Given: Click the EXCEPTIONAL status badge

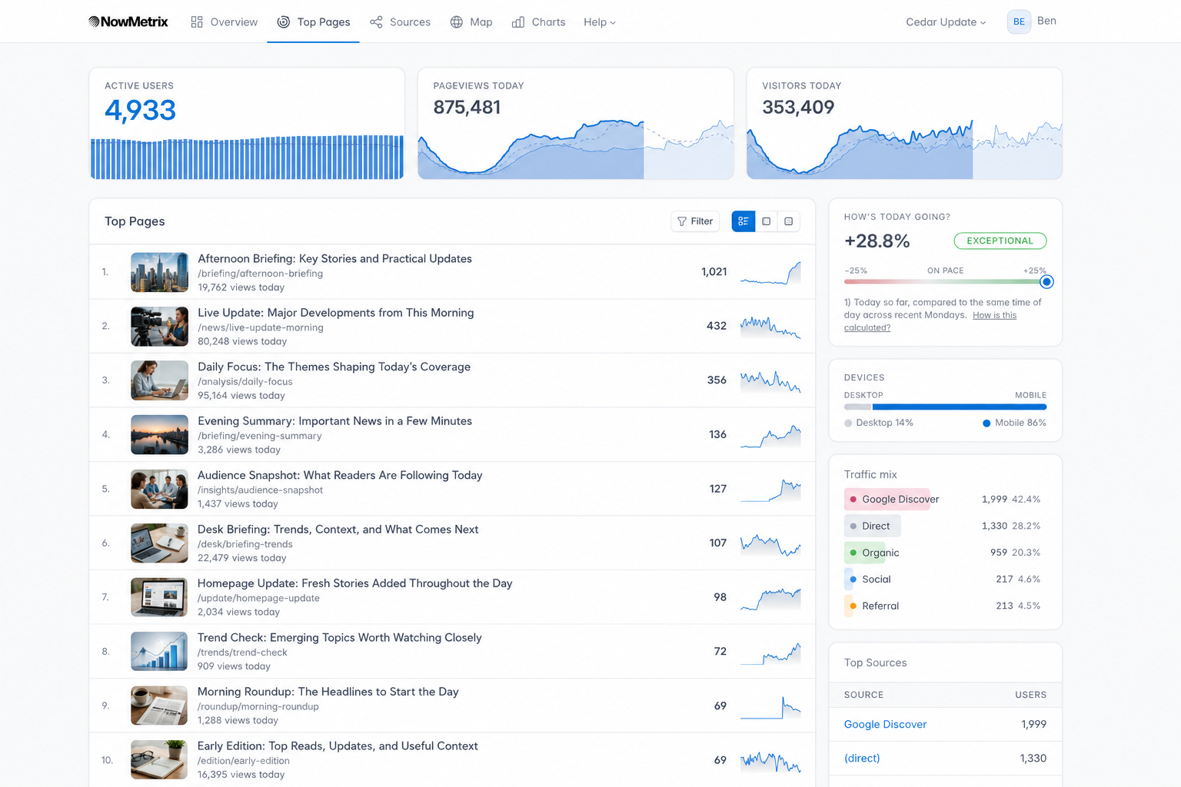Looking at the screenshot, I should click(x=1000, y=241).
